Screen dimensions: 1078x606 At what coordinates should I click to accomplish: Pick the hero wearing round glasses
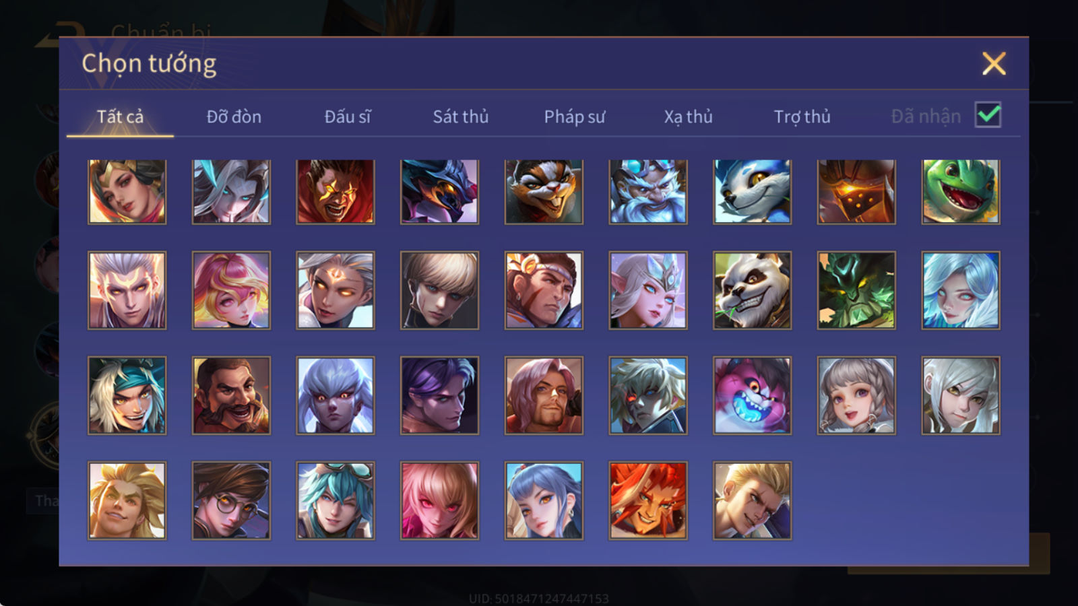point(231,500)
